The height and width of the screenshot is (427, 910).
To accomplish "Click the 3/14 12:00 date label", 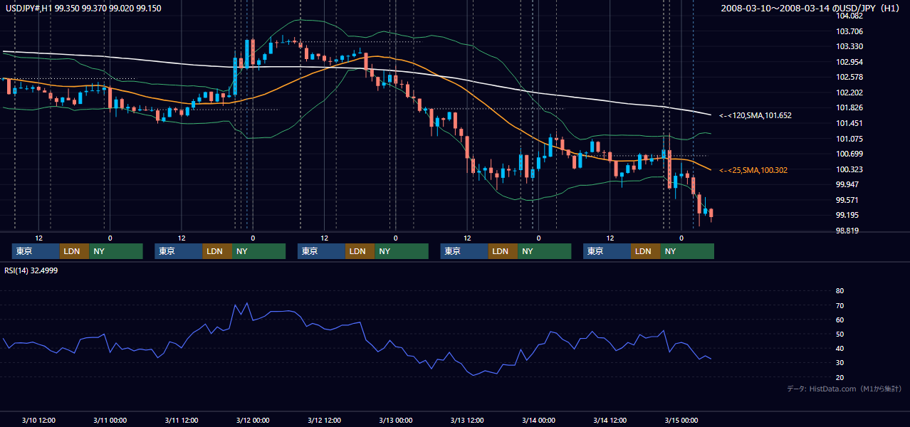I will tap(610, 420).
